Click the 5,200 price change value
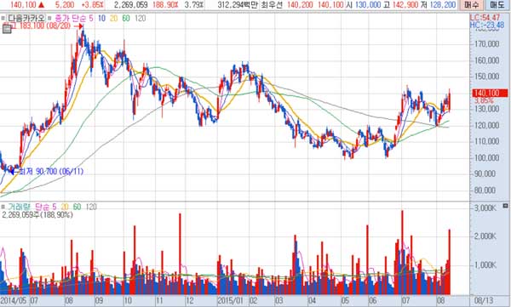The width and height of the screenshot is (511, 307). coord(65,5)
